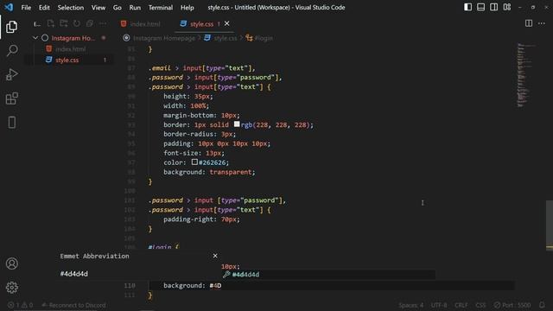553x311 pixels.
Task: Place cursor on the background: #4D line
Action: pos(332,285)
